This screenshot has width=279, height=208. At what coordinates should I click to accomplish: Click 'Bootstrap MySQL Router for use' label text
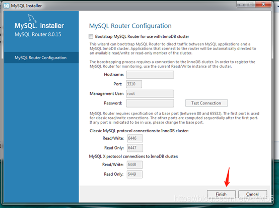pyautogui.click(x=142, y=36)
